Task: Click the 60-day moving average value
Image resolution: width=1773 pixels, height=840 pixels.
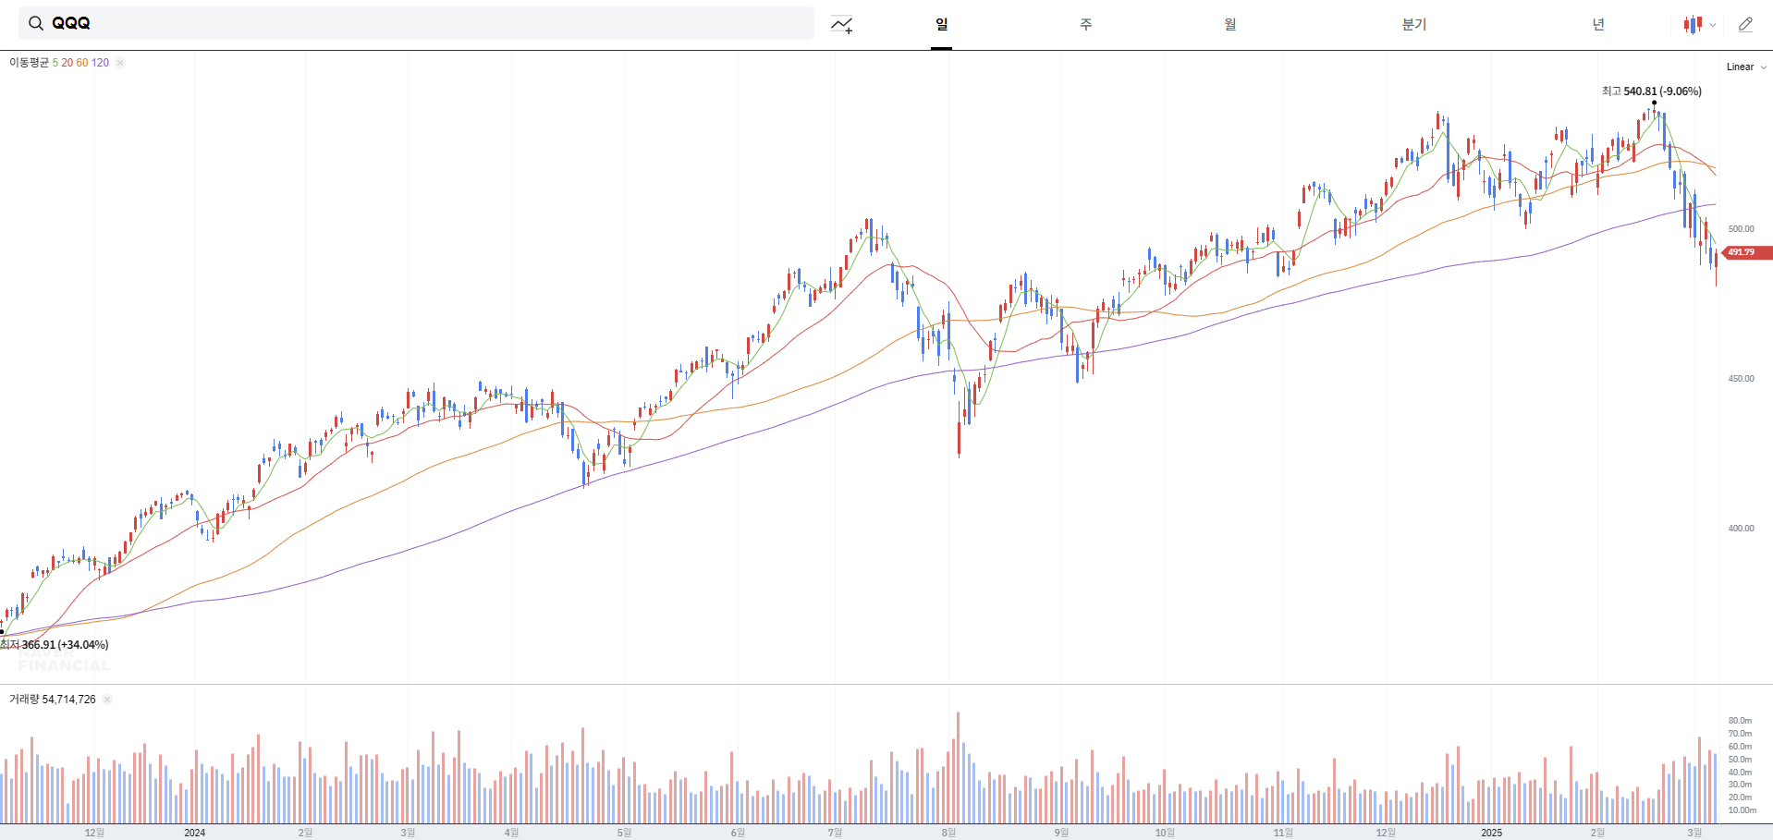Action: (x=82, y=63)
